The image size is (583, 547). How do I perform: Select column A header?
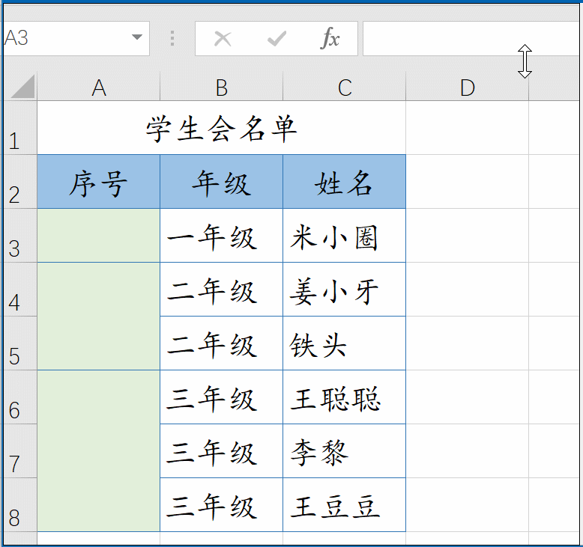[98, 88]
